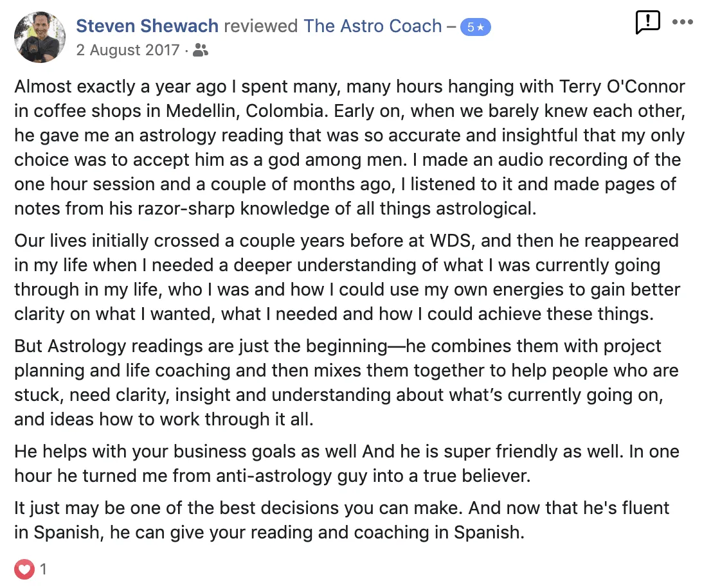This screenshot has height=586, width=702.
Task: Open the three-dot more options menu
Action: (682, 22)
